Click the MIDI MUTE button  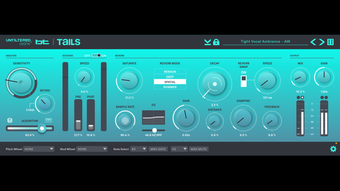199,149
